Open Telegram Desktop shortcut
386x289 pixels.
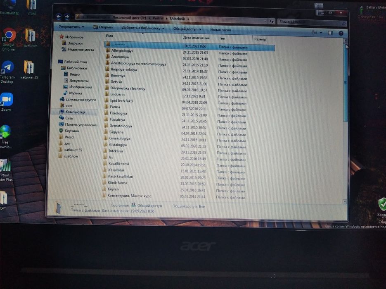7,72
